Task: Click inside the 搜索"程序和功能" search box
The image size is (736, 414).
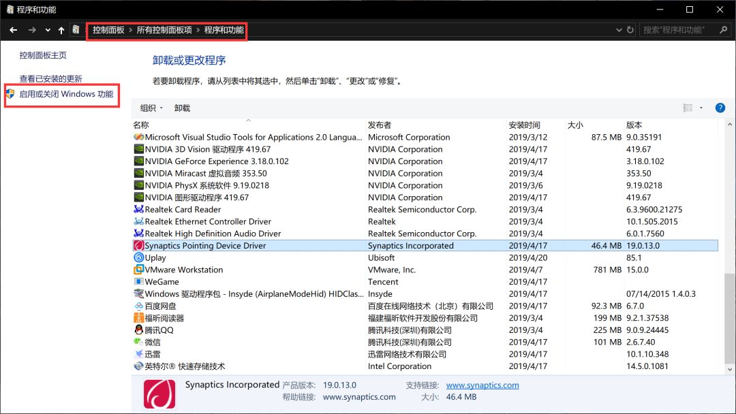Action: [675, 30]
